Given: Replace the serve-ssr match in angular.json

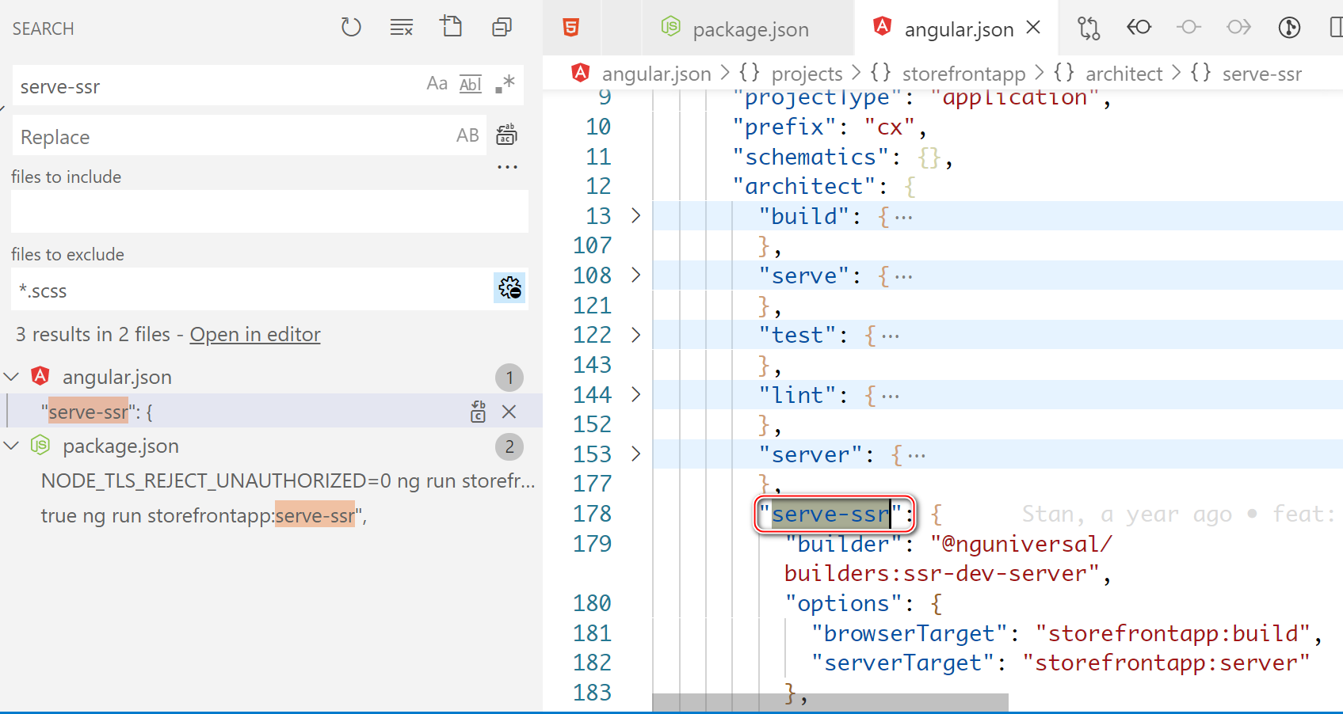Looking at the screenshot, I should point(478,412).
